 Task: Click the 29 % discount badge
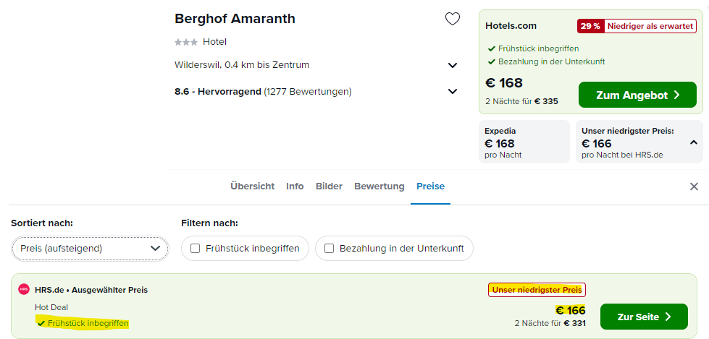coord(590,26)
